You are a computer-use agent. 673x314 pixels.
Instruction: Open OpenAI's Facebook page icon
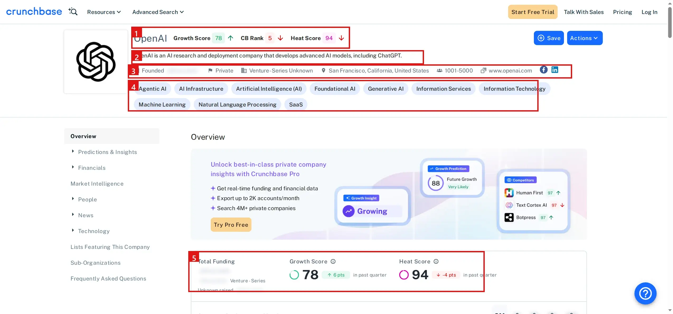tap(544, 70)
